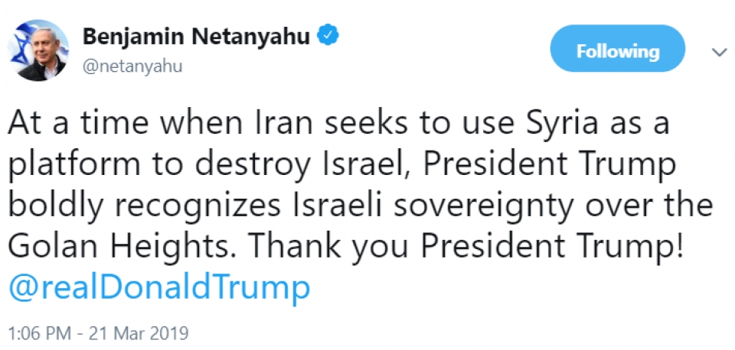Click the 21 Mar 2019 date
The width and height of the screenshot is (735, 350).
coord(145,334)
